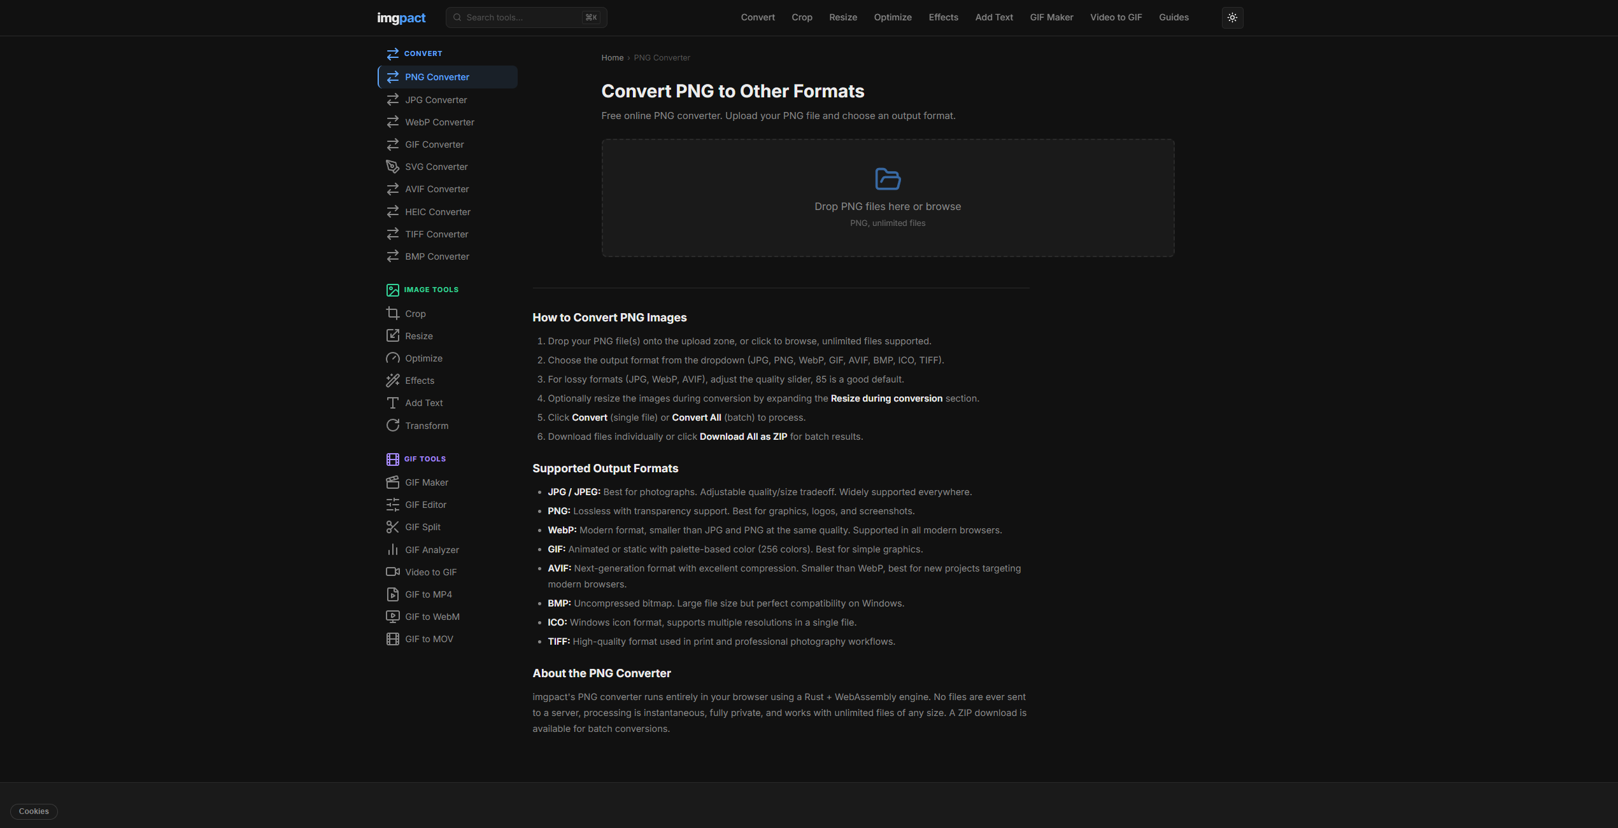Click the "Convert PNG to Other Formats" title
The image size is (1618, 828).
pyautogui.click(x=733, y=91)
